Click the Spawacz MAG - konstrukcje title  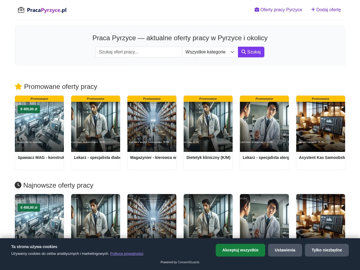pos(41,157)
